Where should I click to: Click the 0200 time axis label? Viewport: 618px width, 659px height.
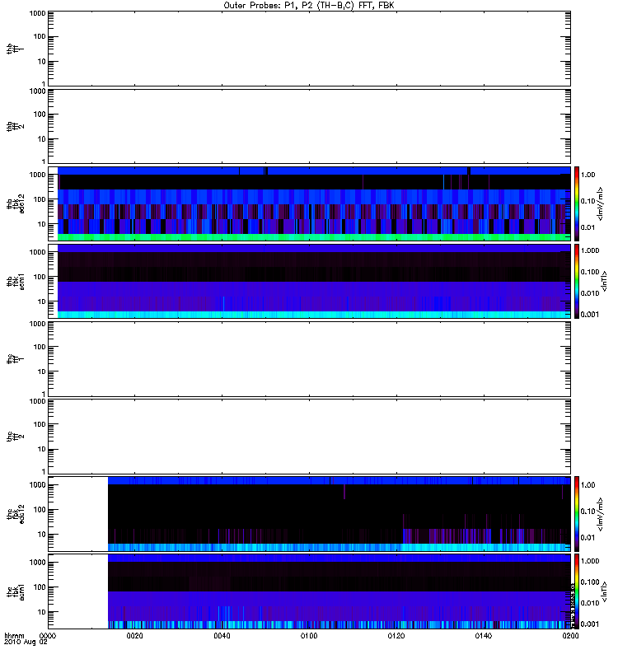tap(570, 636)
